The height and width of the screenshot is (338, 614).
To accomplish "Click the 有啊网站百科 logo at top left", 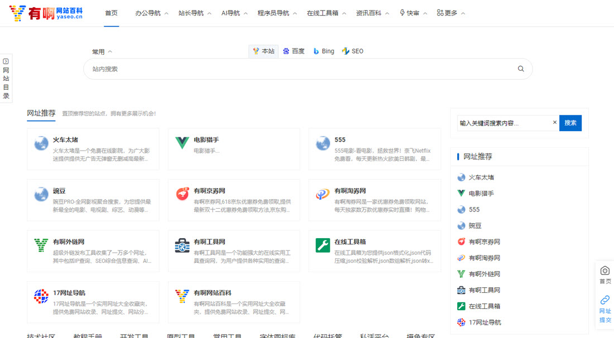I will coord(46,13).
